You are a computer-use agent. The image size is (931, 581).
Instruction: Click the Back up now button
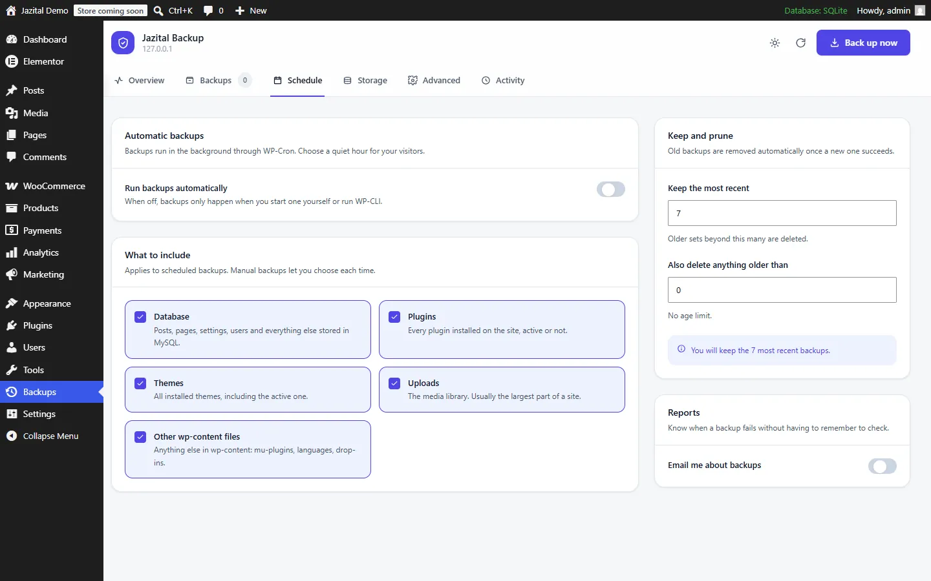pos(863,43)
